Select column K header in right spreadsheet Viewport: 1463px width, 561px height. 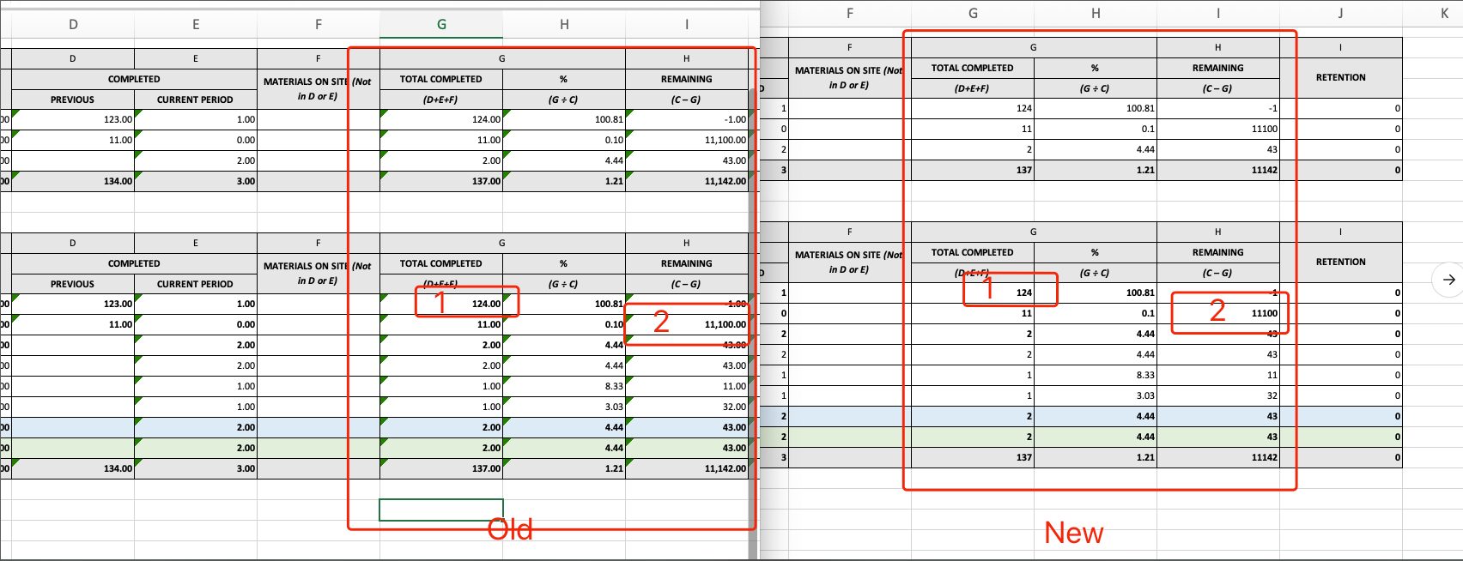[1445, 13]
